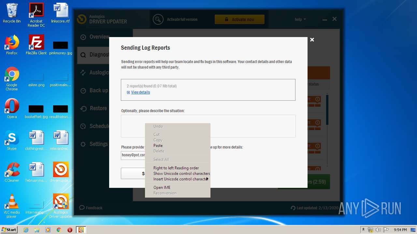Image resolution: width=417 pixels, height=234 pixels.
Task: Open the help dropdown menu
Action: [x=300, y=19]
